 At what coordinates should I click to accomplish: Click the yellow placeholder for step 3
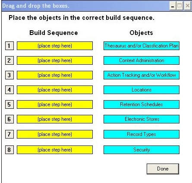point(55,75)
